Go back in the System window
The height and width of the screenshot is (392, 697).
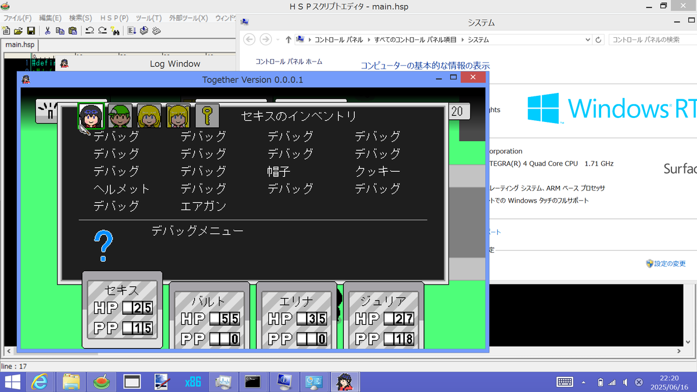pos(249,39)
